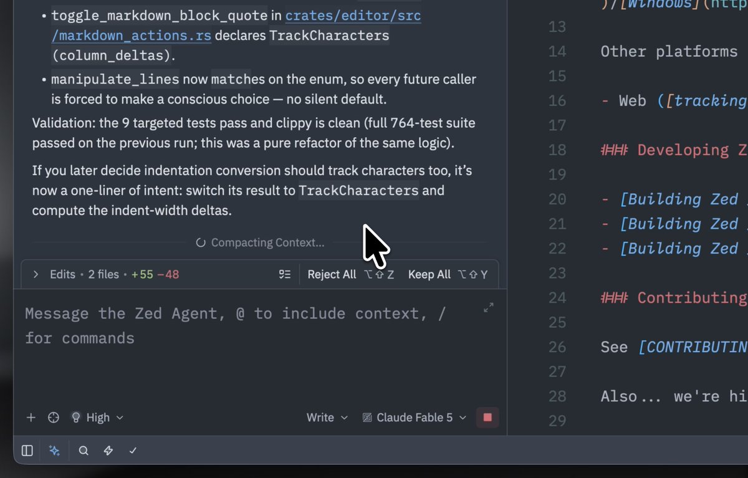Click the Other platforms text line

click(669, 52)
